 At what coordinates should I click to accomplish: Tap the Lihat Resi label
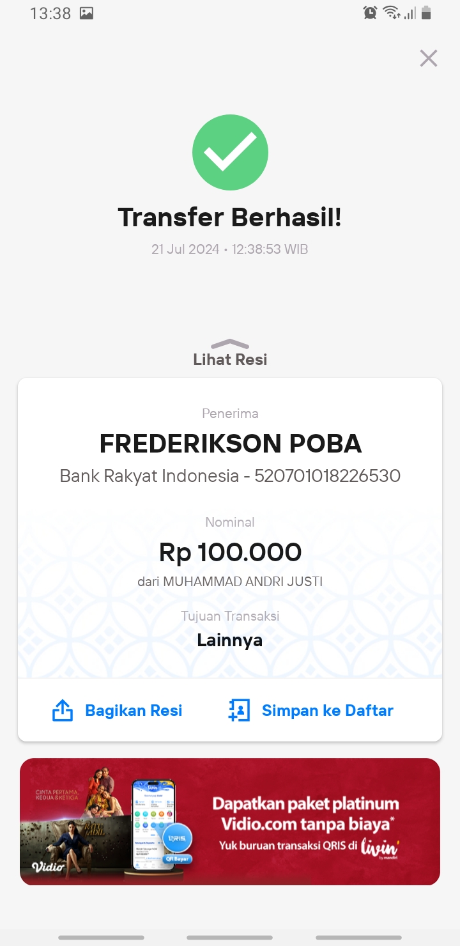click(x=230, y=359)
